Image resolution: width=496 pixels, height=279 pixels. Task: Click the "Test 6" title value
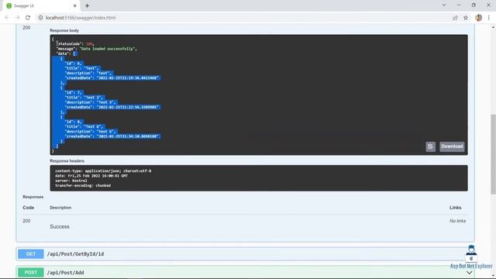pos(93,126)
